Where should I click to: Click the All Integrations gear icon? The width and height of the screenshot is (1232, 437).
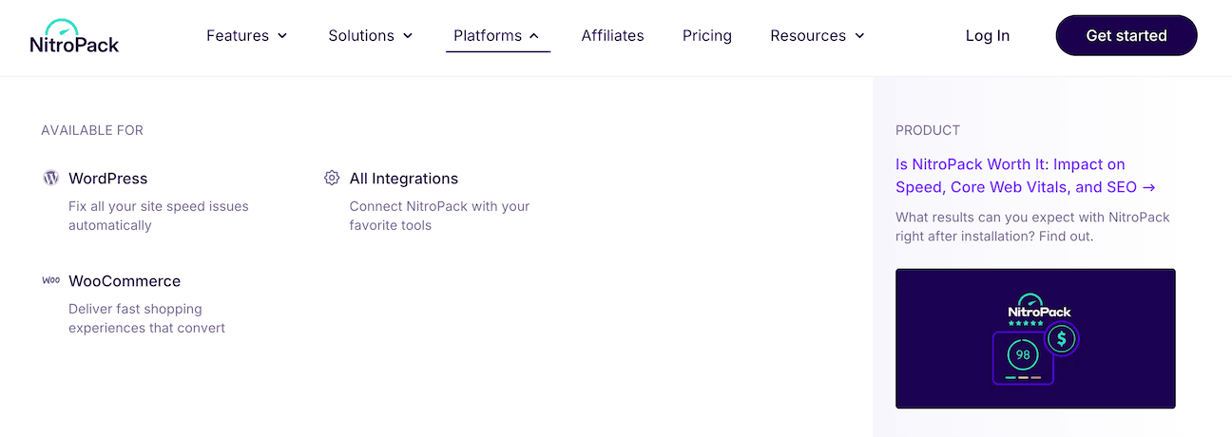pos(332,178)
